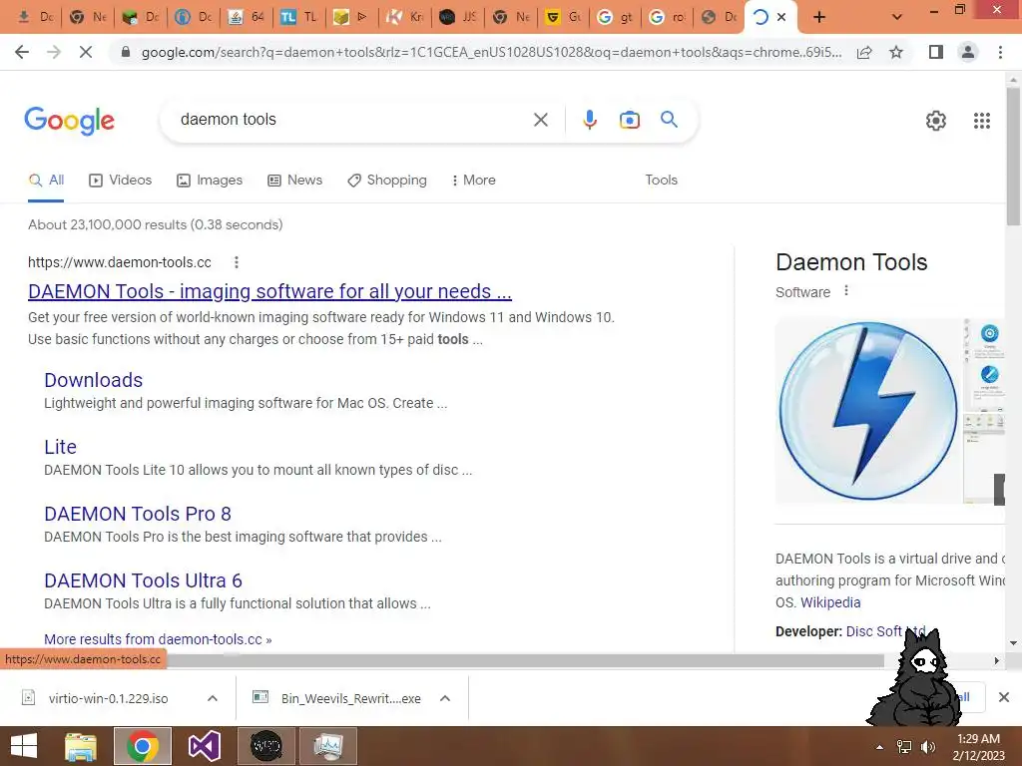Open the tab search dropdown
The height and width of the screenshot is (766, 1022).
(897, 17)
